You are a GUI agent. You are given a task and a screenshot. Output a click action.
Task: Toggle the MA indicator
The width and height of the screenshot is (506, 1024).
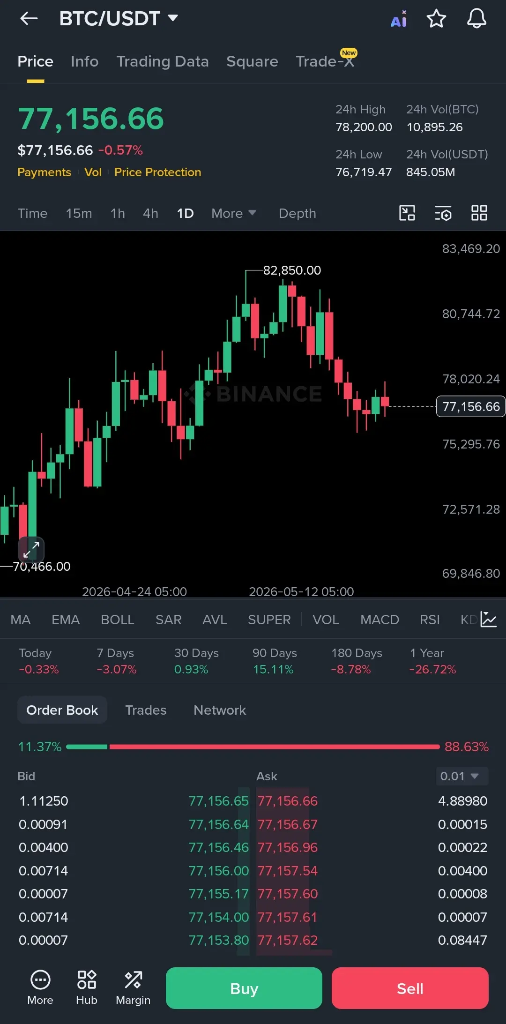pos(21,620)
